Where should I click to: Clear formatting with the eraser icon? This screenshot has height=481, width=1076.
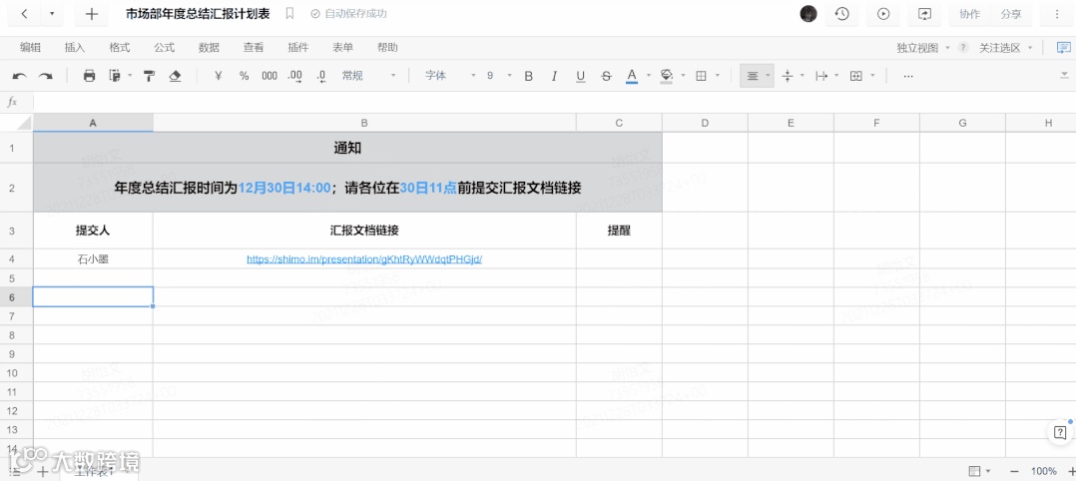pyautogui.click(x=175, y=76)
